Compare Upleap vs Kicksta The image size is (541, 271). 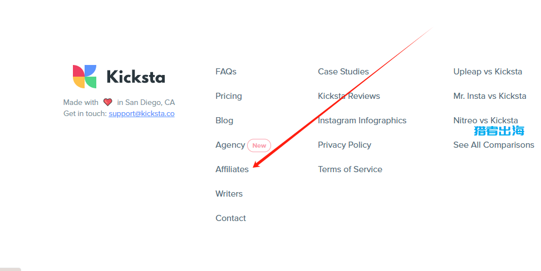coord(488,72)
